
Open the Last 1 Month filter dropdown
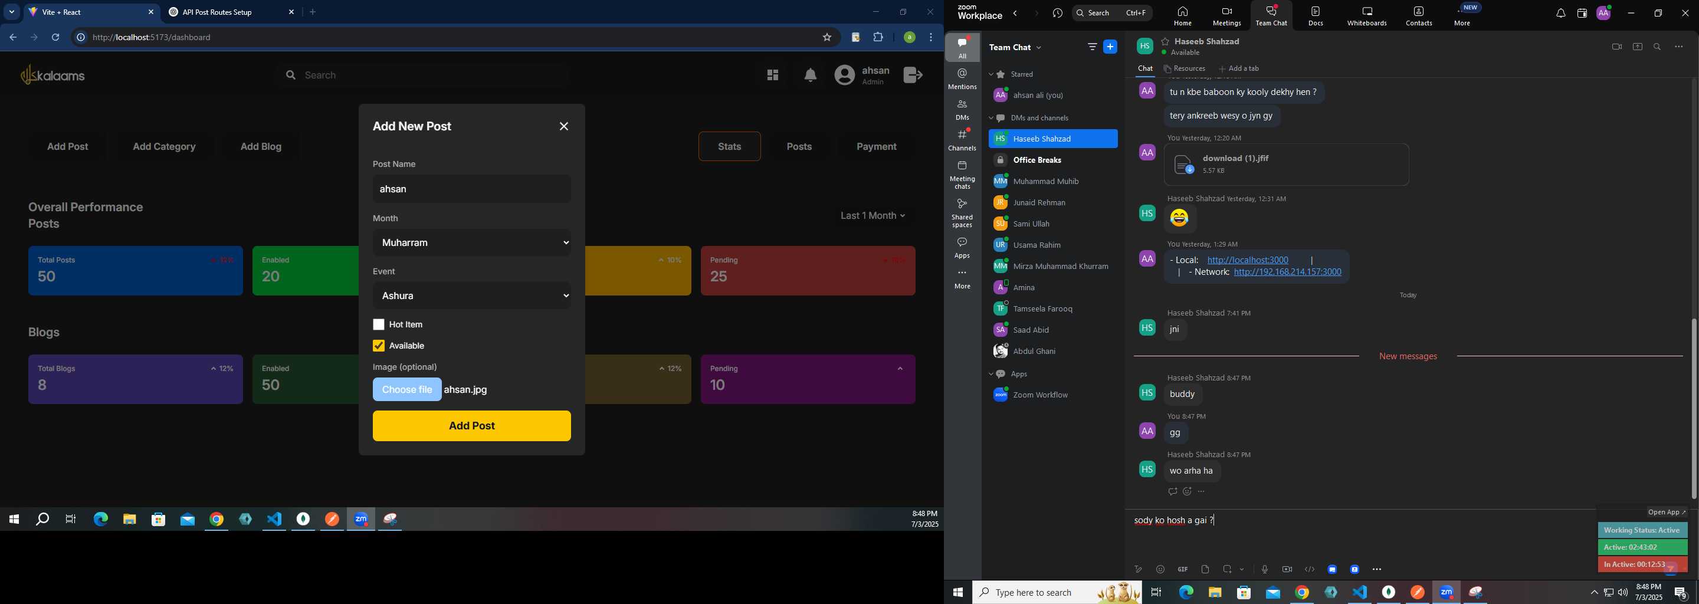[873, 216]
